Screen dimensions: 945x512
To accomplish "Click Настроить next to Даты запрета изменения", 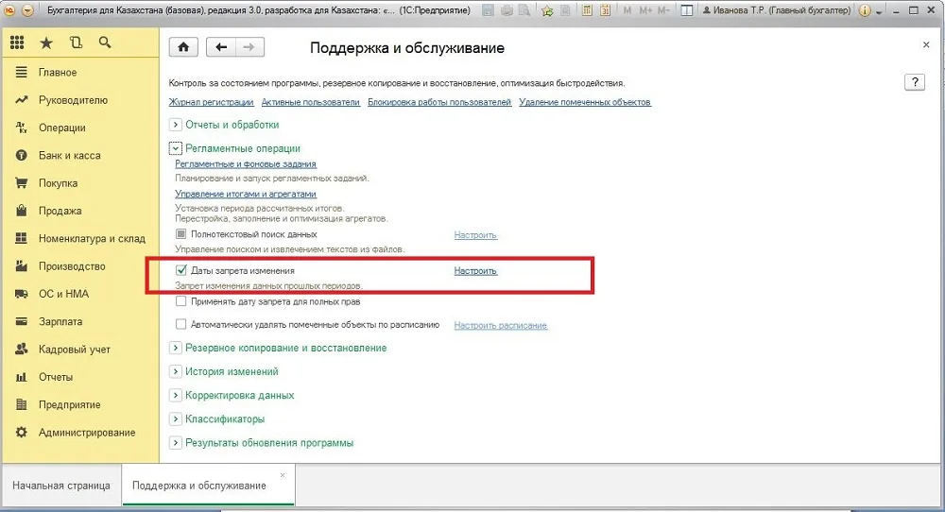I will point(475,271).
